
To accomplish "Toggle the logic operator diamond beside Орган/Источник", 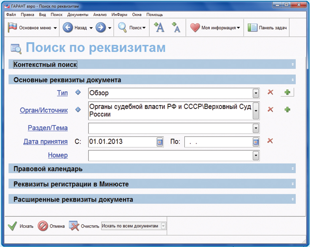I will point(78,109).
